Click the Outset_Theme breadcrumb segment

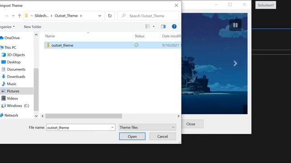(66, 16)
